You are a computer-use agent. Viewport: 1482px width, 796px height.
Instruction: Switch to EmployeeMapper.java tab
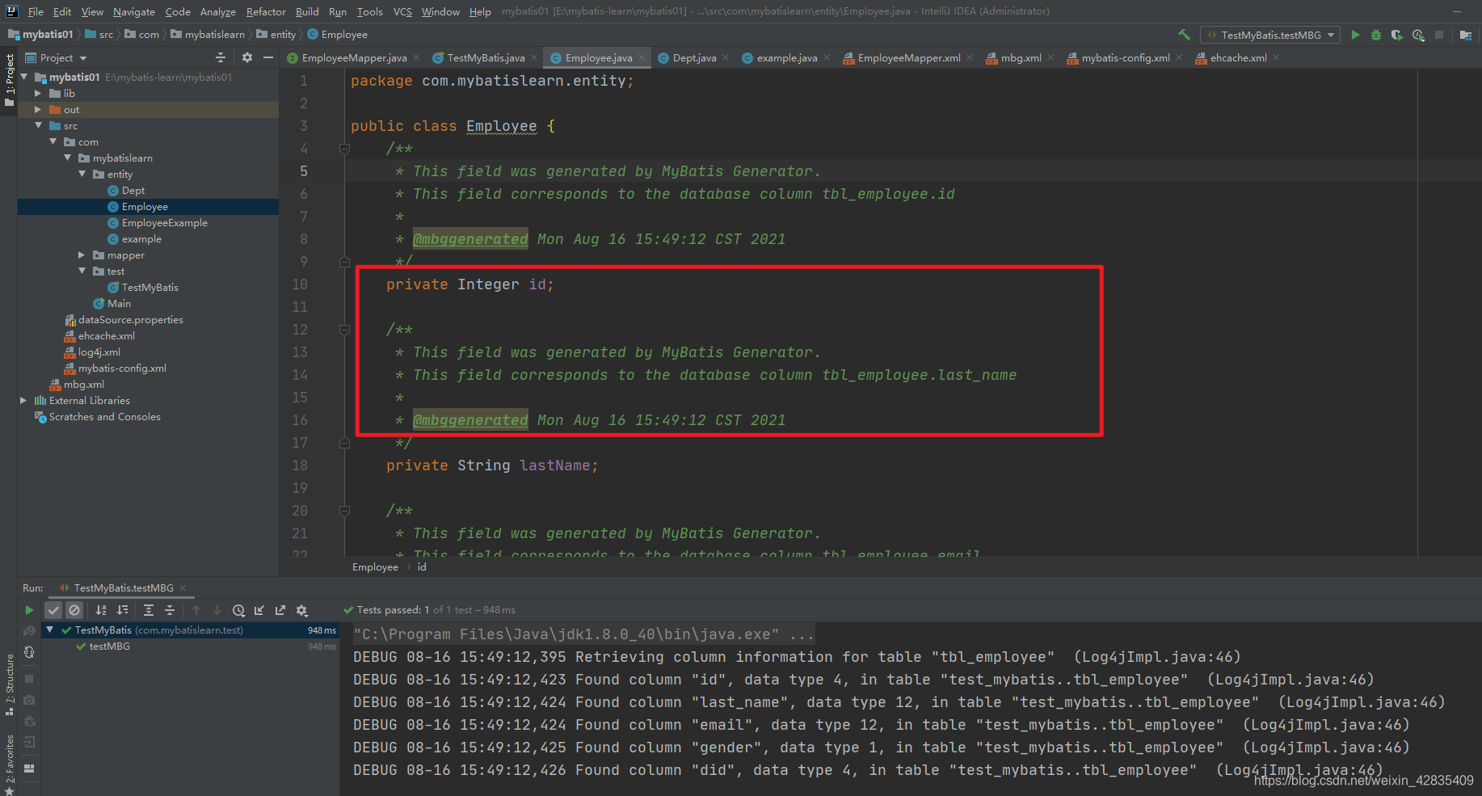click(354, 57)
